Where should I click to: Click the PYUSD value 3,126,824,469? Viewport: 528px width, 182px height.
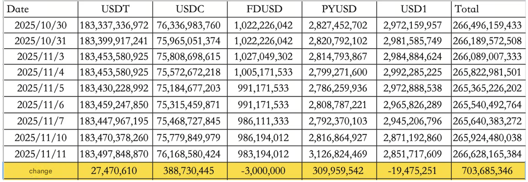[338, 154]
